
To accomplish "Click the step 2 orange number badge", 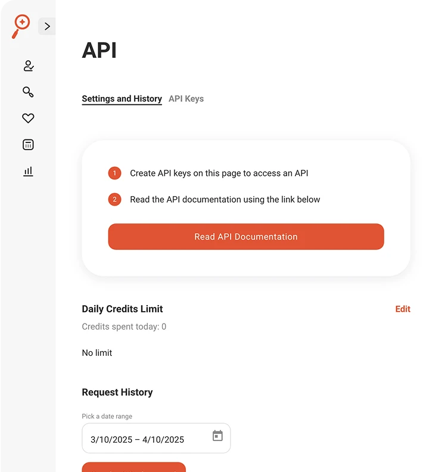I will [114, 199].
